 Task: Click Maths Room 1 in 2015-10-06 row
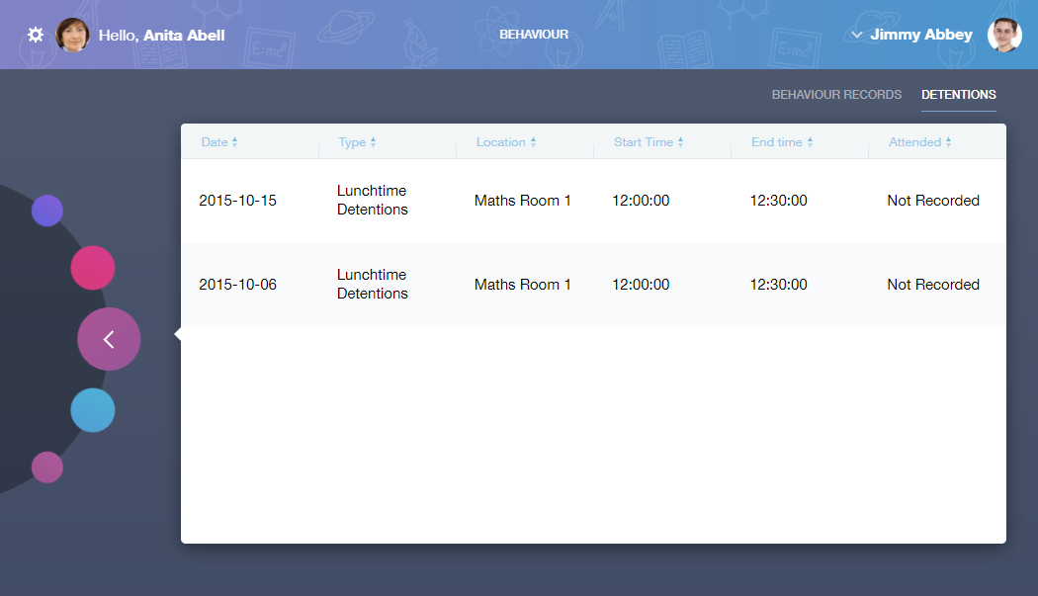click(522, 284)
